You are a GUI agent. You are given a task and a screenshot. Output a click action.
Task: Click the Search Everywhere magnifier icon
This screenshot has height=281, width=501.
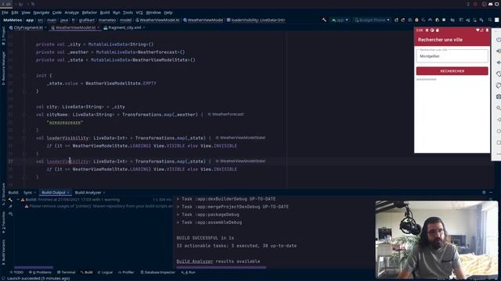(x=490, y=20)
